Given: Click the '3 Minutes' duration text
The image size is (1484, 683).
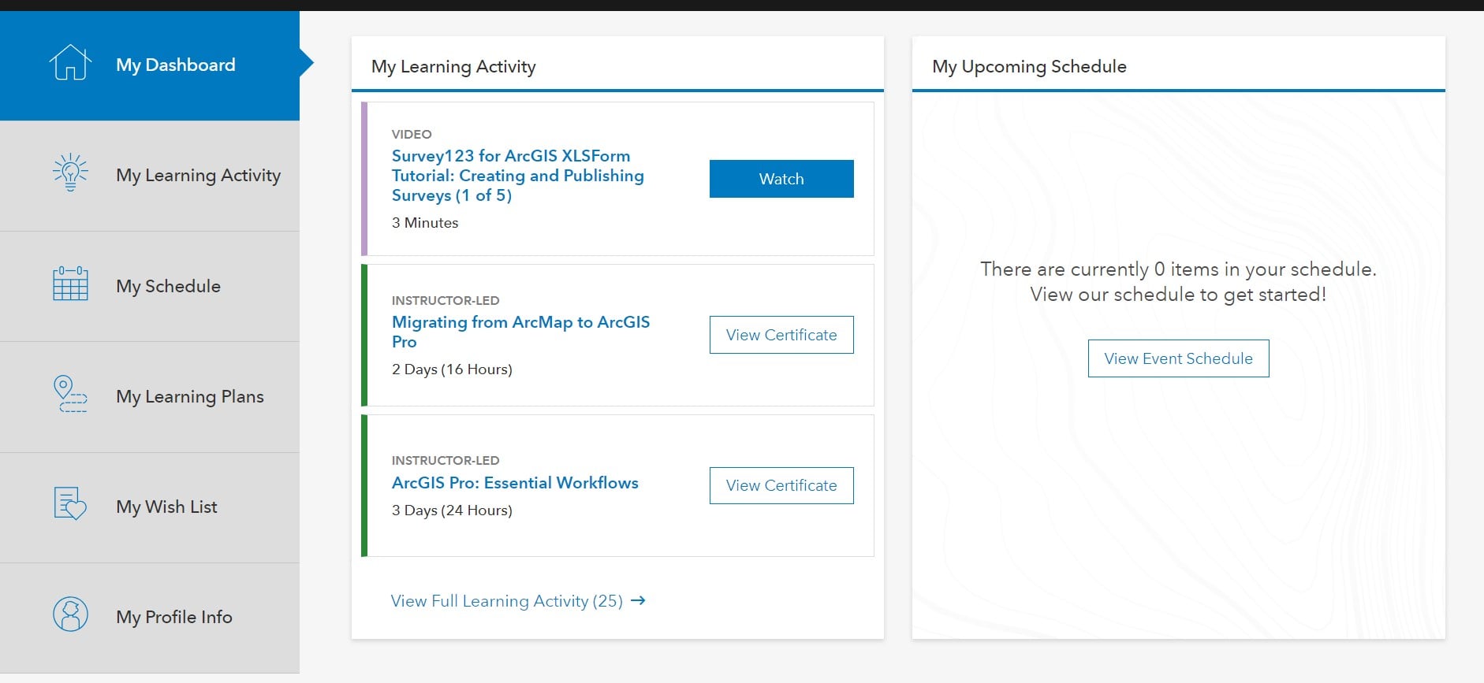Looking at the screenshot, I should click(x=425, y=223).
